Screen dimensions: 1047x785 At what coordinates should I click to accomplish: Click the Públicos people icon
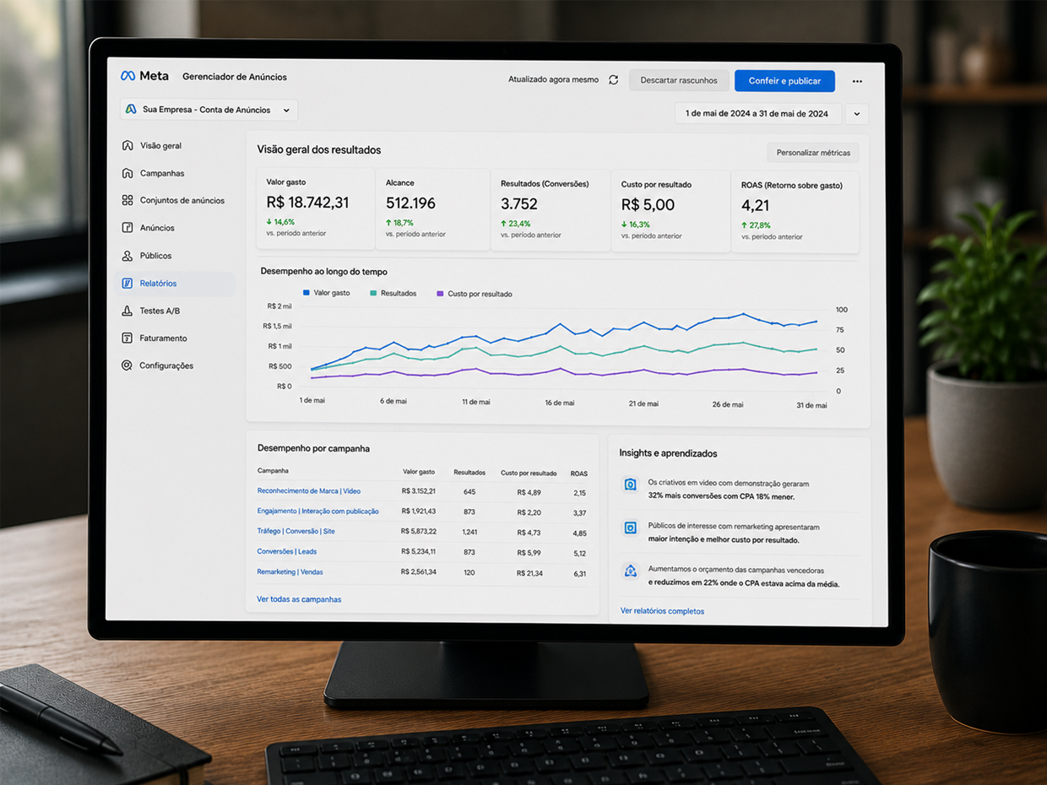[x=127, y=256]
